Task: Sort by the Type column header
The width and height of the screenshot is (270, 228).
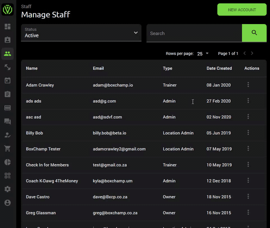Action: coord(167,68)
